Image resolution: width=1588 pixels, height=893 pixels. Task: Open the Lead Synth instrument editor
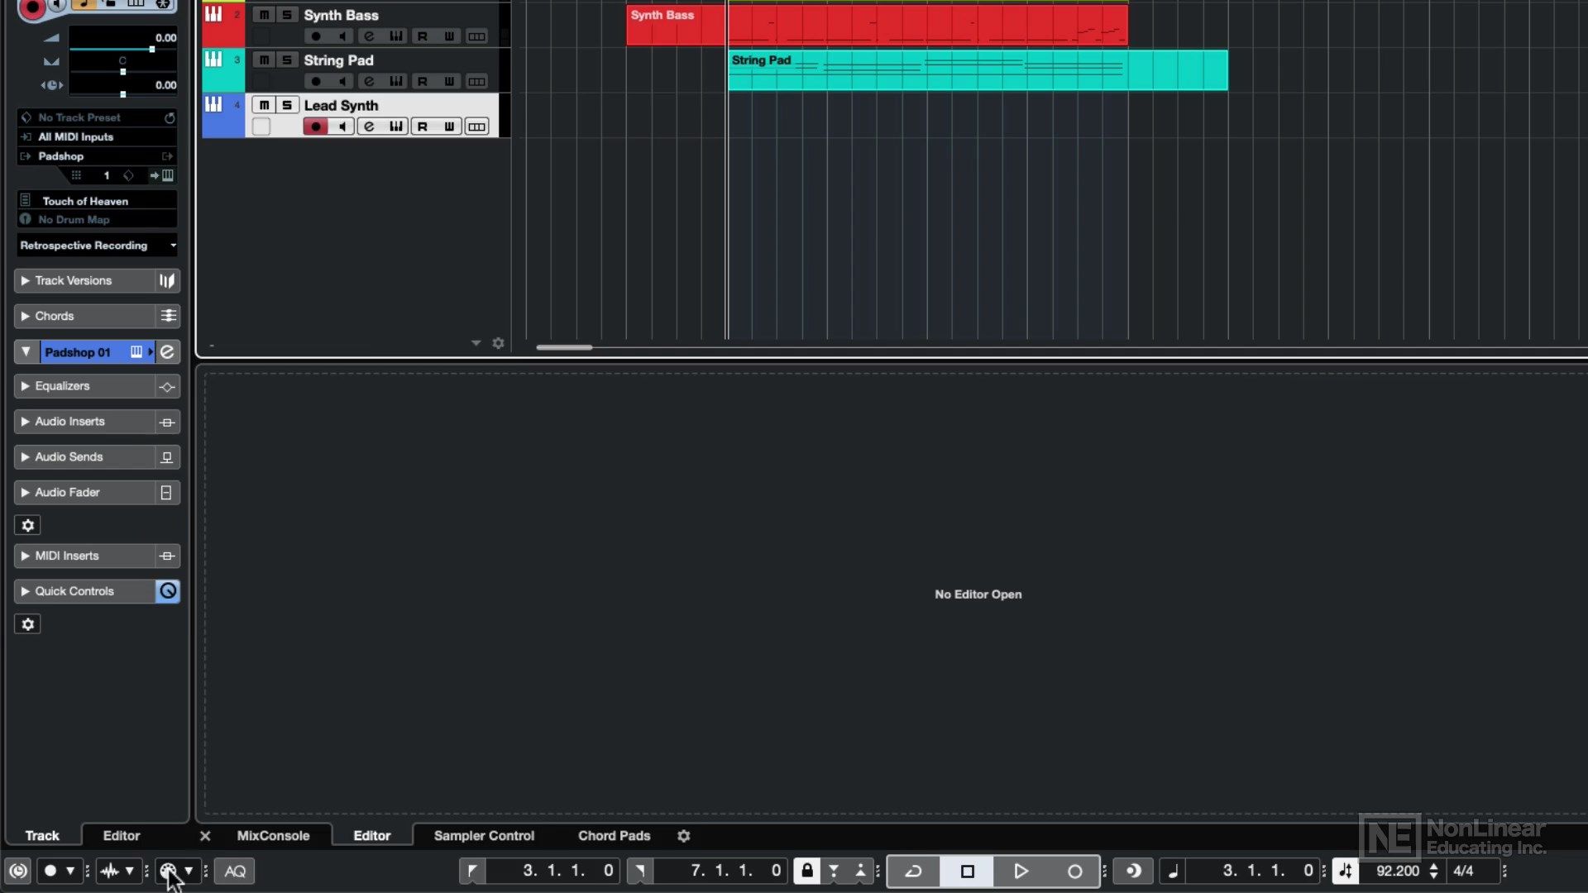[x=396, y=127]
